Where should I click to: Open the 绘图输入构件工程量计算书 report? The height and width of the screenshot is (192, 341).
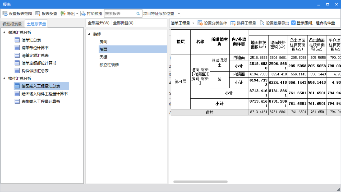(x=44, y=94)
